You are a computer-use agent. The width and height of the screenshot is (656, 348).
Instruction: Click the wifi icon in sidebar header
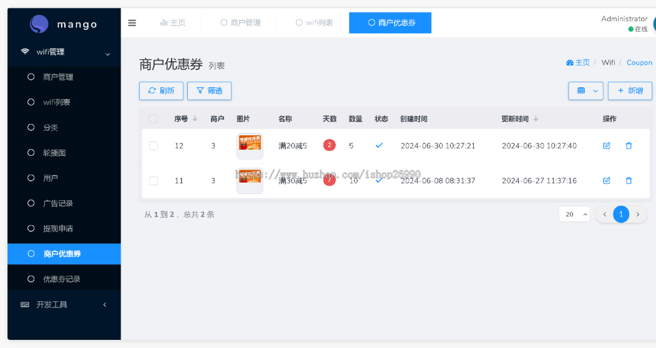[25, 51]
